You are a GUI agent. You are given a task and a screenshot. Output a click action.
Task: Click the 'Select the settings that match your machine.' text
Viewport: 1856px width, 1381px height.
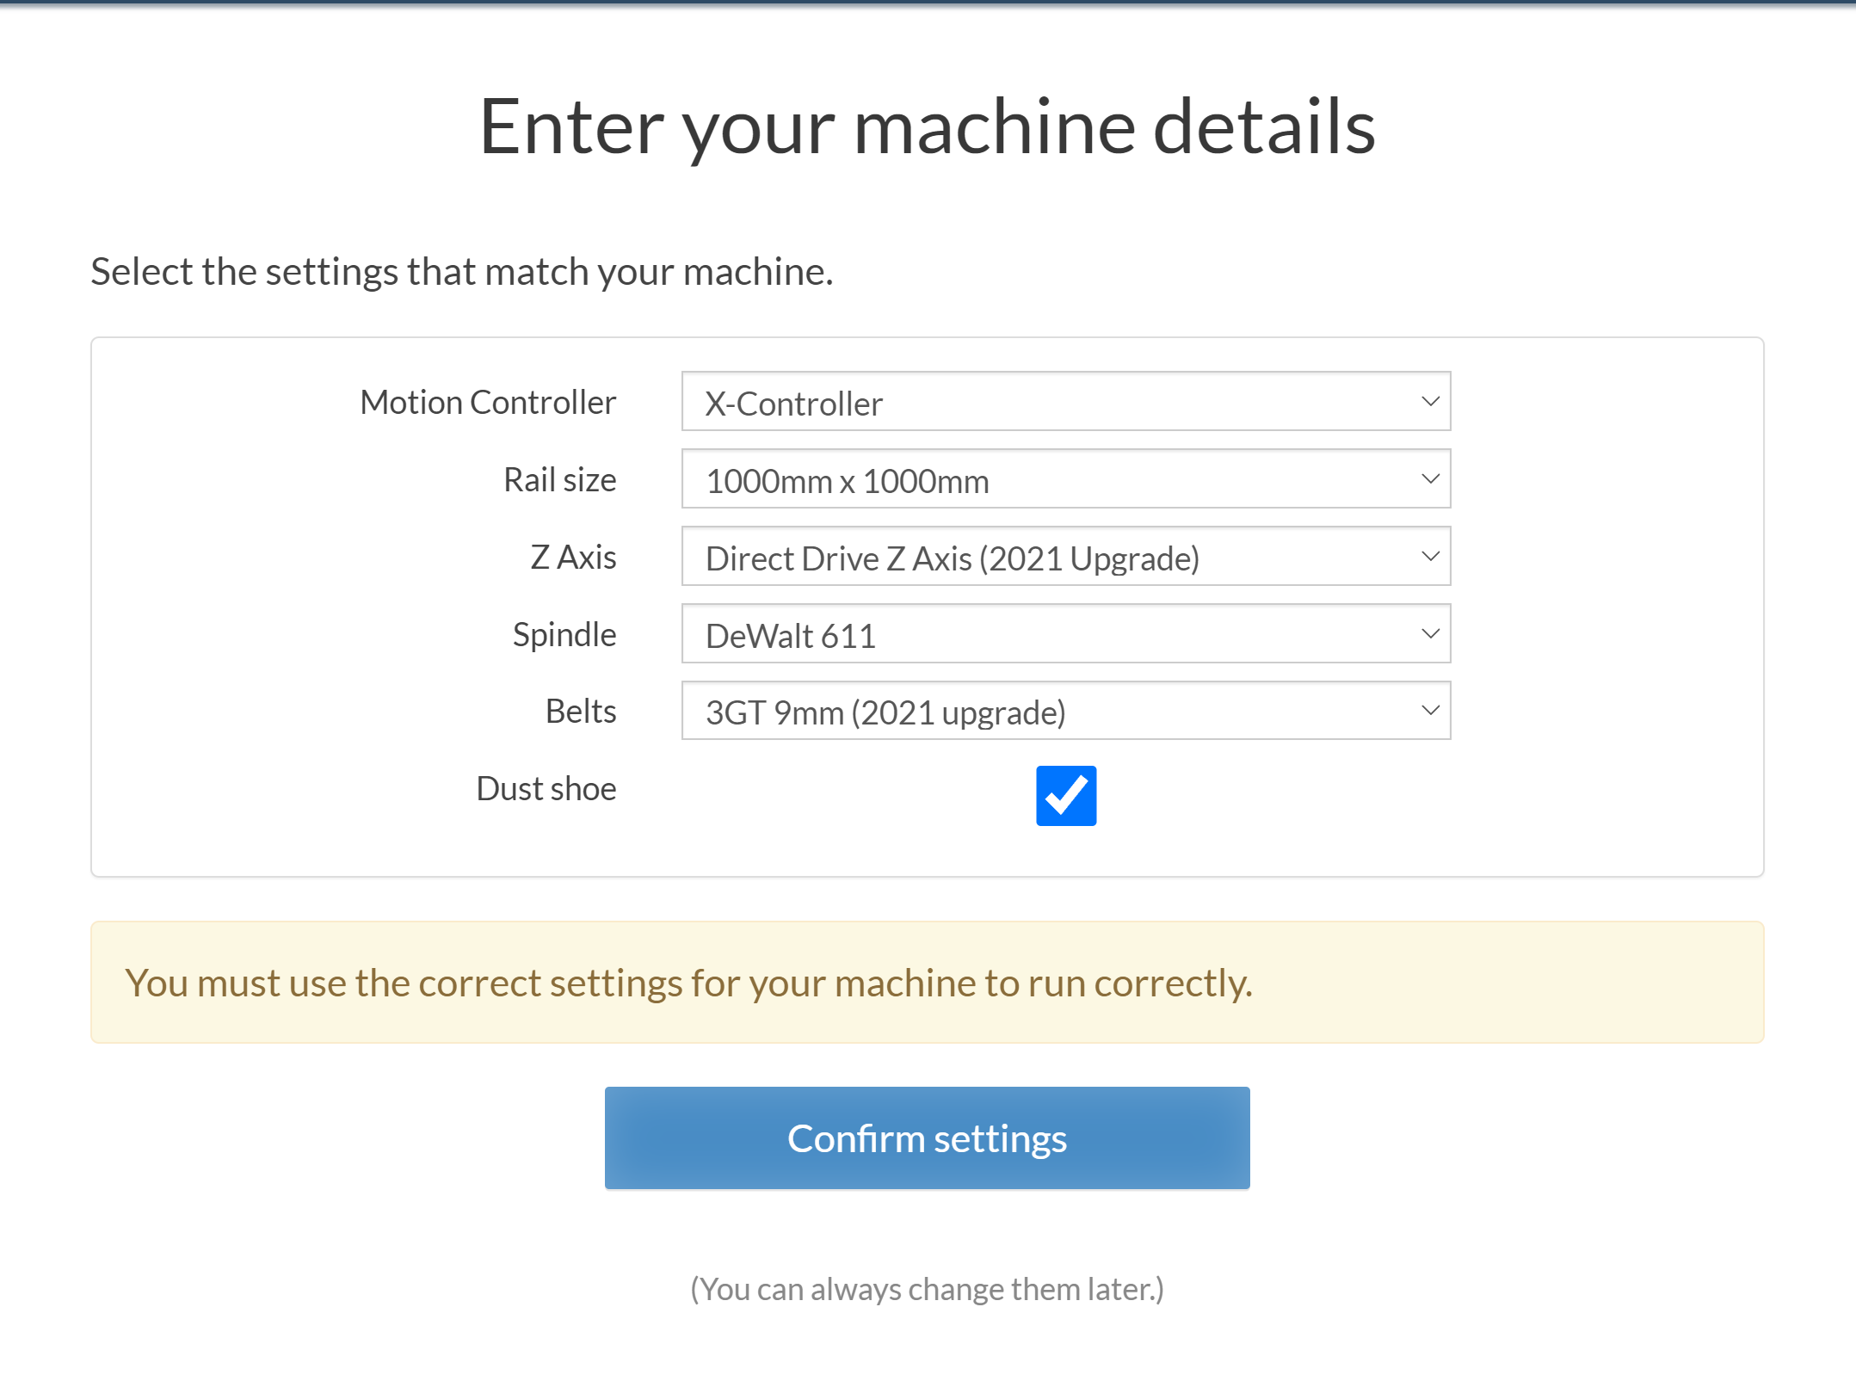click(x=462, y=272)
